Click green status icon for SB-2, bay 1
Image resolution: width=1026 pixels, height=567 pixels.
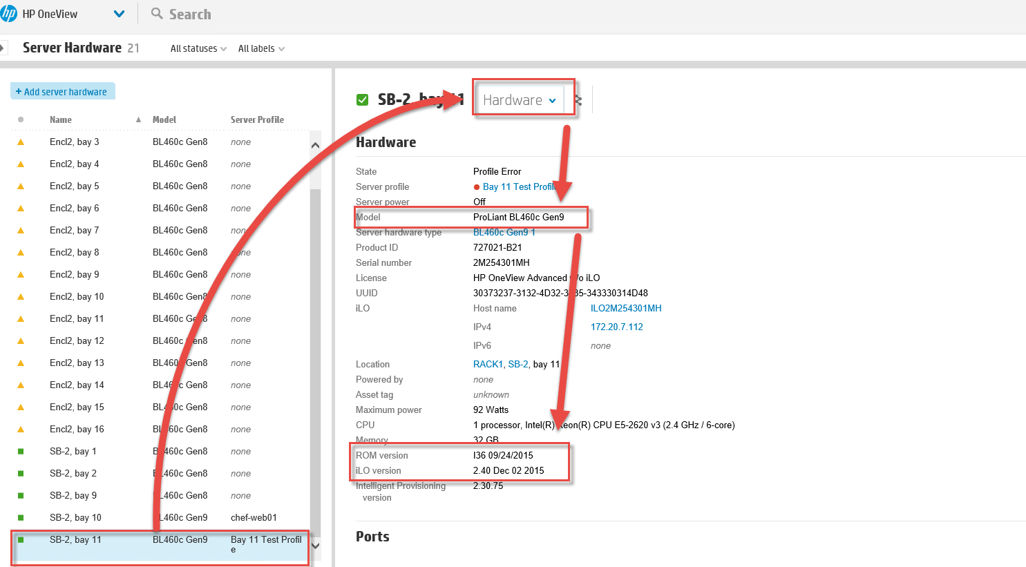(x=21, y=451)
